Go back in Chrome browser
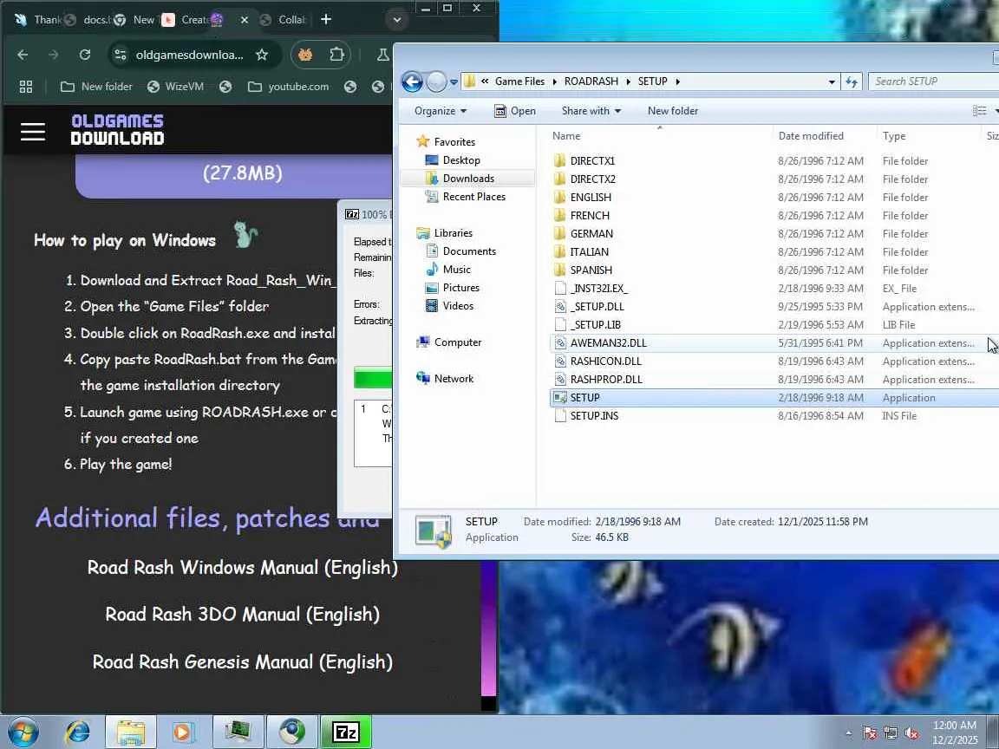 point(23,55)
